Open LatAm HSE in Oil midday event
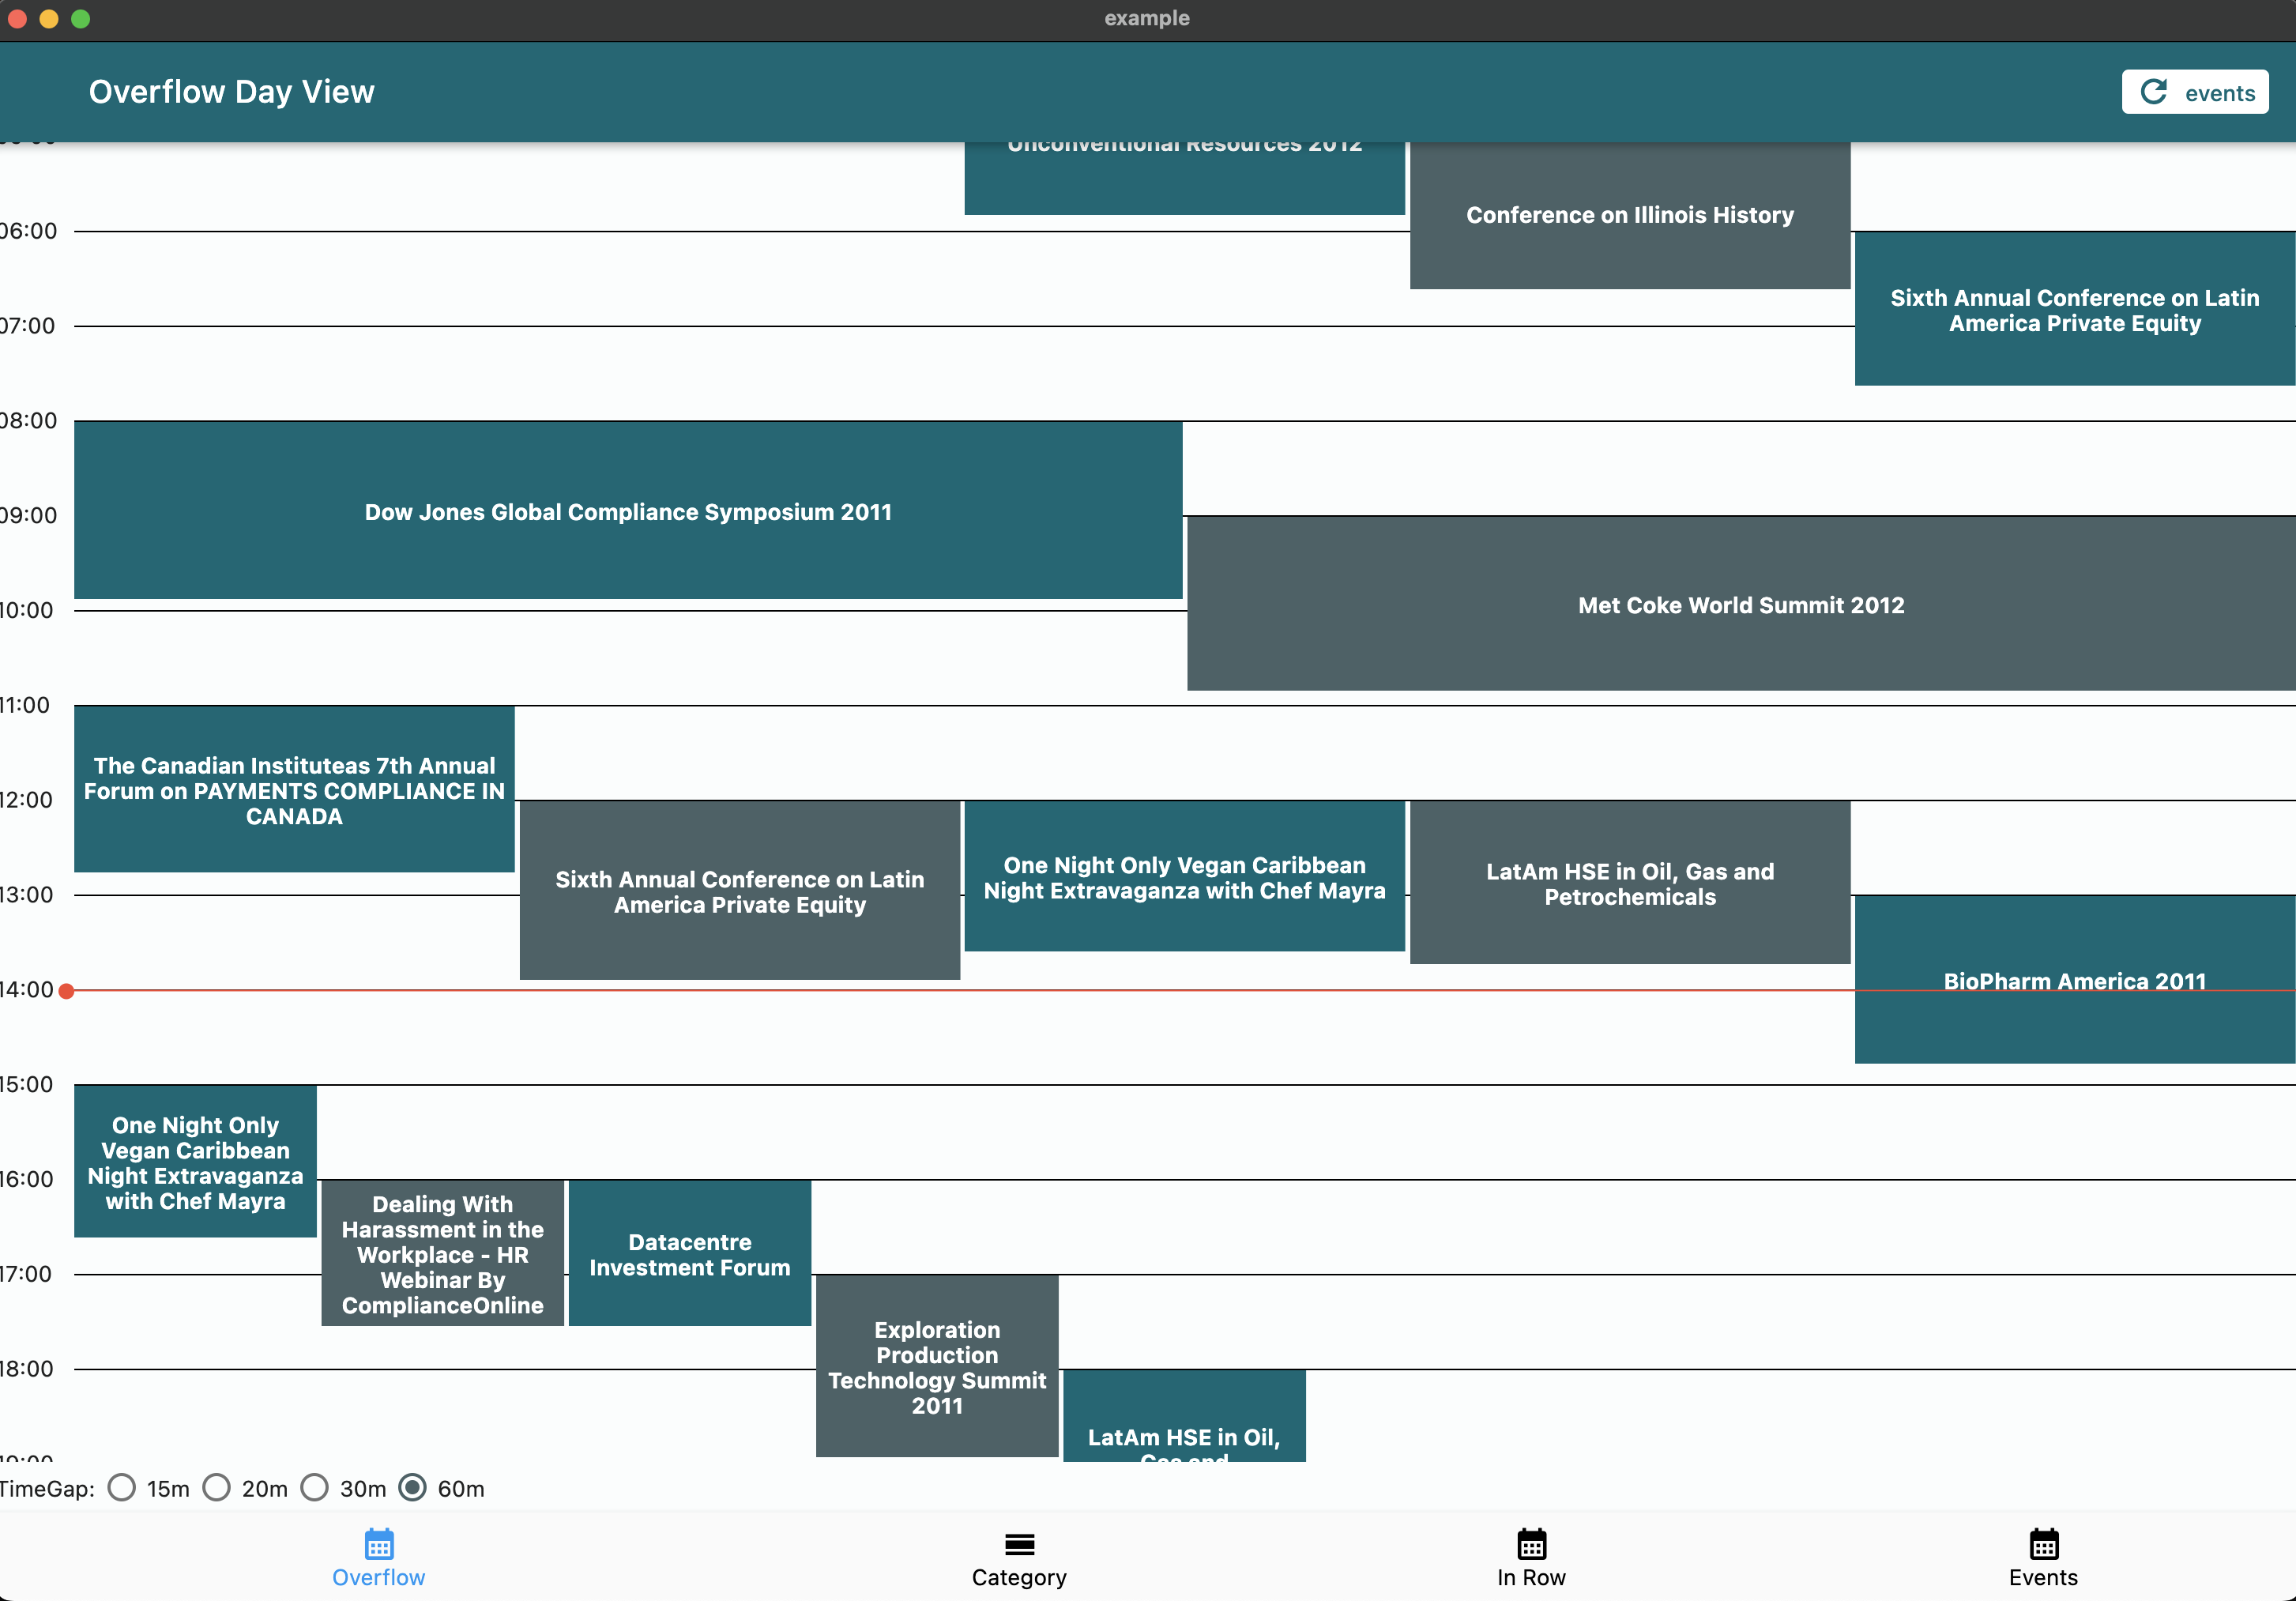 point(1629,883)
